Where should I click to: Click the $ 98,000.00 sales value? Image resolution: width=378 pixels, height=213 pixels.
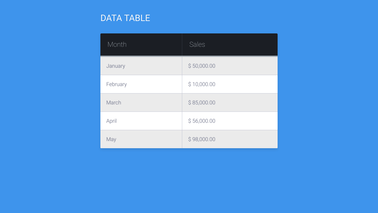tap(202, 139)
